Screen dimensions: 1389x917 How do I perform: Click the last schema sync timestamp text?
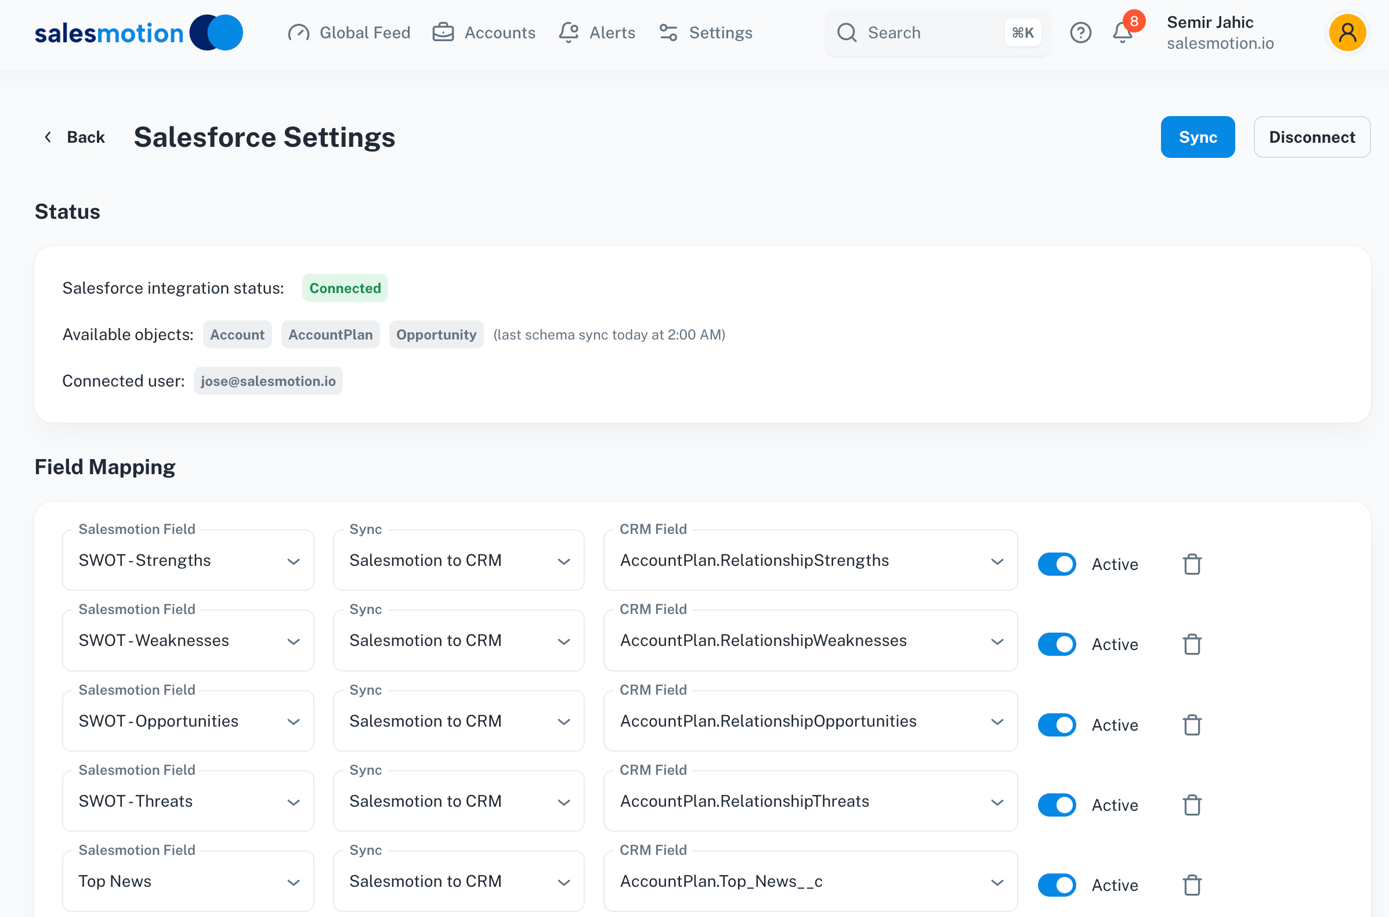609,334
